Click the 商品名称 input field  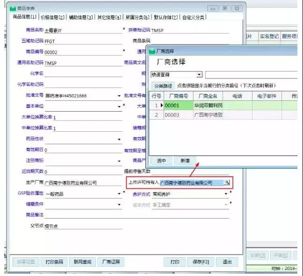pos(83,30)
